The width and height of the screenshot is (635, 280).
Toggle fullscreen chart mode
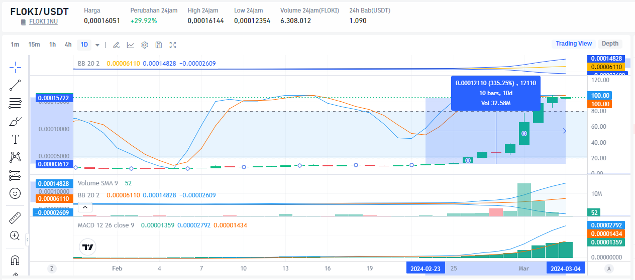(x=173, y=45)
